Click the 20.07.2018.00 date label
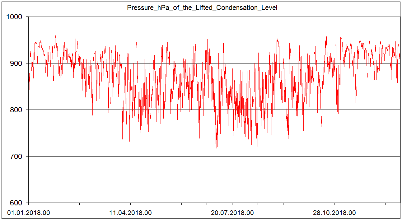Image resolution: width=402 pixels, height=220 pixels. [232, 213]
